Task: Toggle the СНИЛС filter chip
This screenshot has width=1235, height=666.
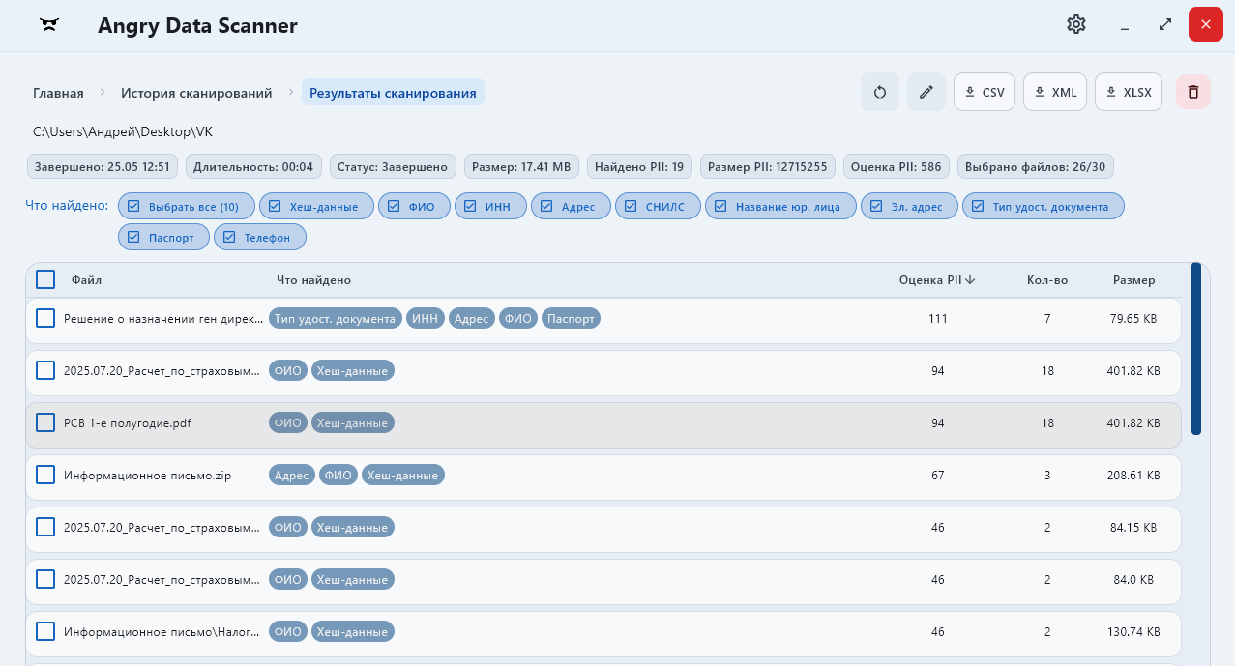Action: (x=658, y=206)
